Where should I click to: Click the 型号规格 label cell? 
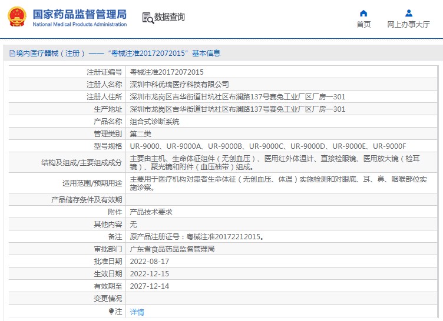[67, 146]
